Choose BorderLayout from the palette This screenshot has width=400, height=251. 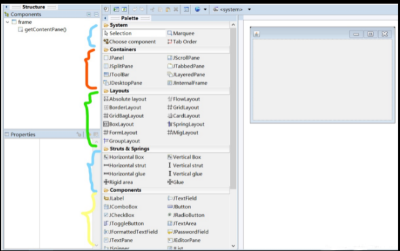click(x=123, y=107)
